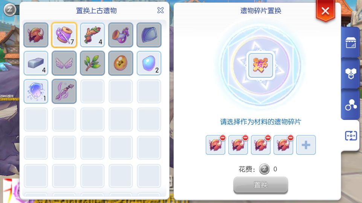Click the puzzle piece result slot
This screenshot has width=362, height=203.
click(261, 65)
